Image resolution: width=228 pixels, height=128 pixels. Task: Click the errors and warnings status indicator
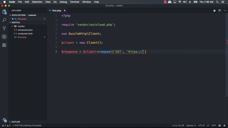[6, 126]
